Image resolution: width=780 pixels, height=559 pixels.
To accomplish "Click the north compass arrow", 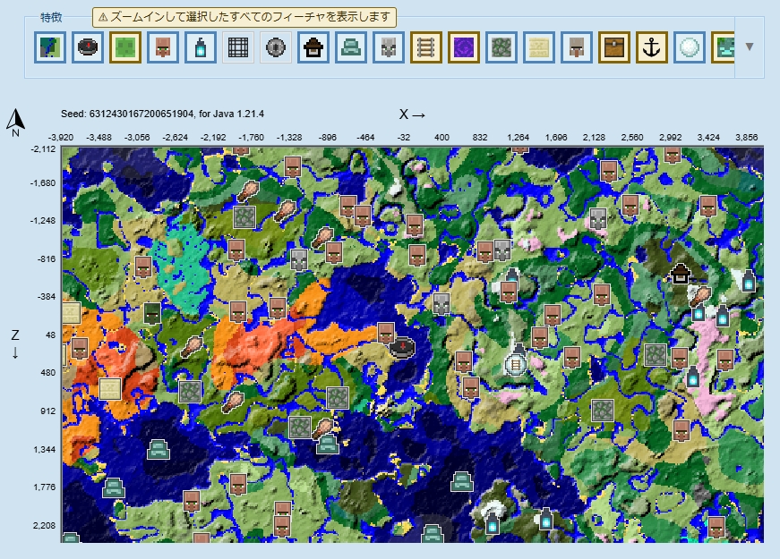I will coord(15,123).
